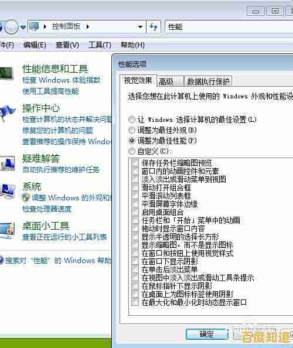Screen dimensions: 293x348
Task: Open 系统 heading link
Action: [32, 187]
